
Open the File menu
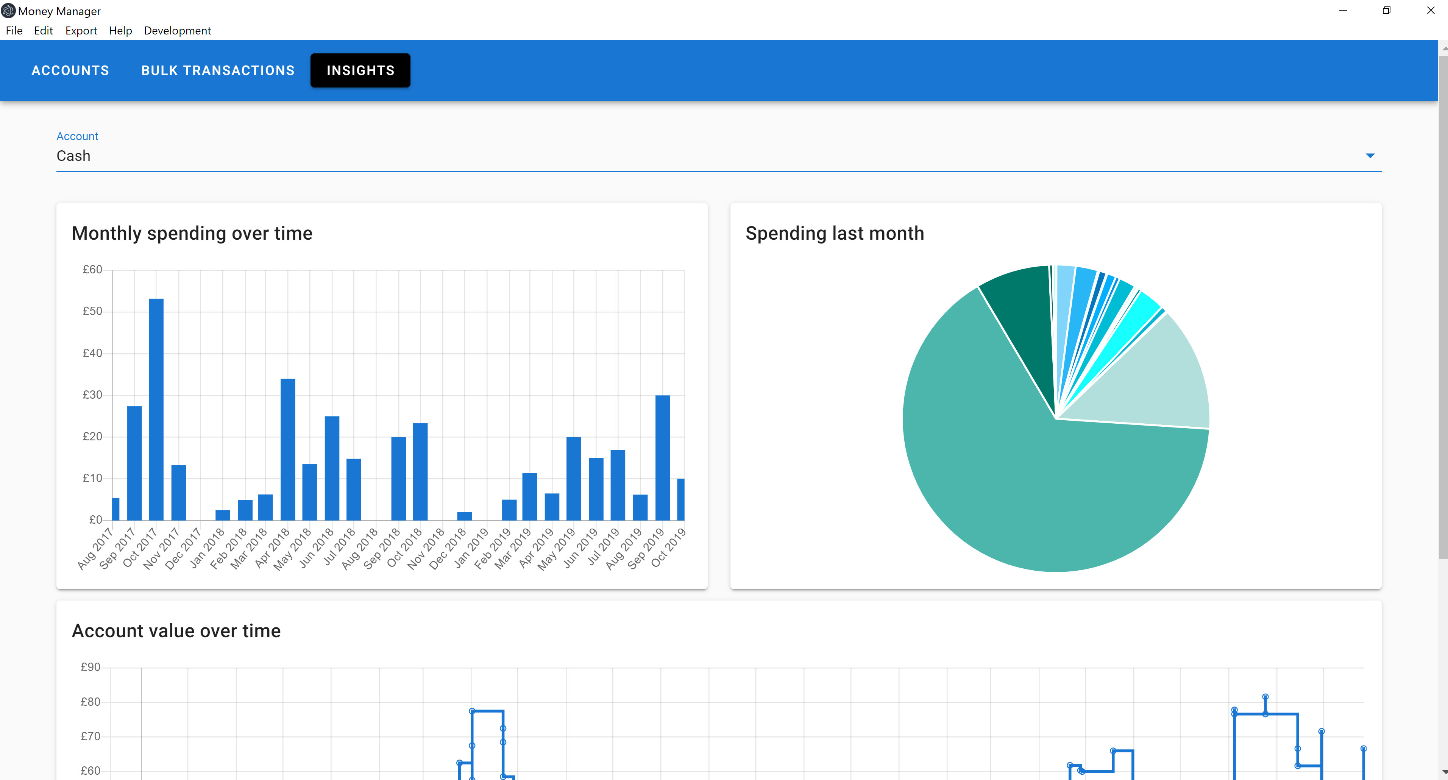14,30
